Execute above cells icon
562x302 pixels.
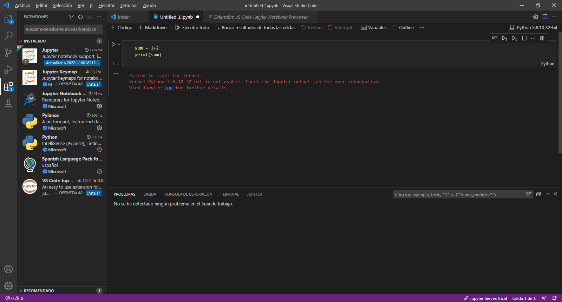click(x=505, y=38)
